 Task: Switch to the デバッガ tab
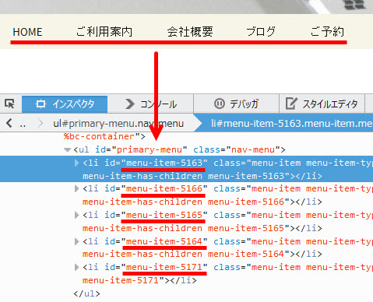pos(236,104)
